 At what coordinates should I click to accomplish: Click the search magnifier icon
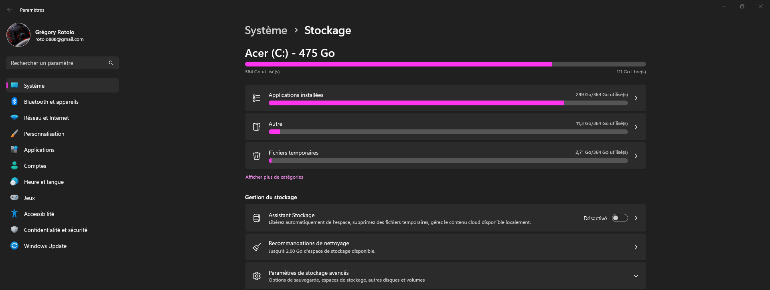(111, 63)
